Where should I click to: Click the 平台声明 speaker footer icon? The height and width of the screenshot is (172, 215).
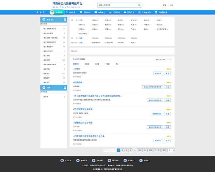pyautogui.click(x=78, y=160)
